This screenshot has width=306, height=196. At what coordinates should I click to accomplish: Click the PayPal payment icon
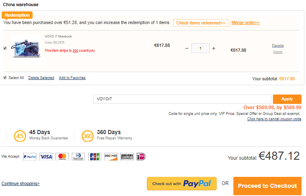(x=30, y=156)
